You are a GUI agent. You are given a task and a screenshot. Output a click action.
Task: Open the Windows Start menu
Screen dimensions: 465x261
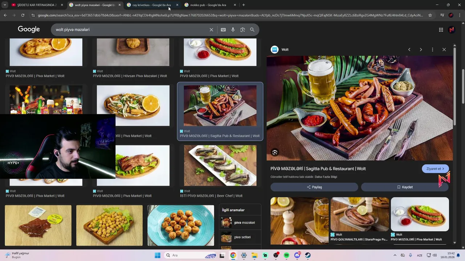157,255
